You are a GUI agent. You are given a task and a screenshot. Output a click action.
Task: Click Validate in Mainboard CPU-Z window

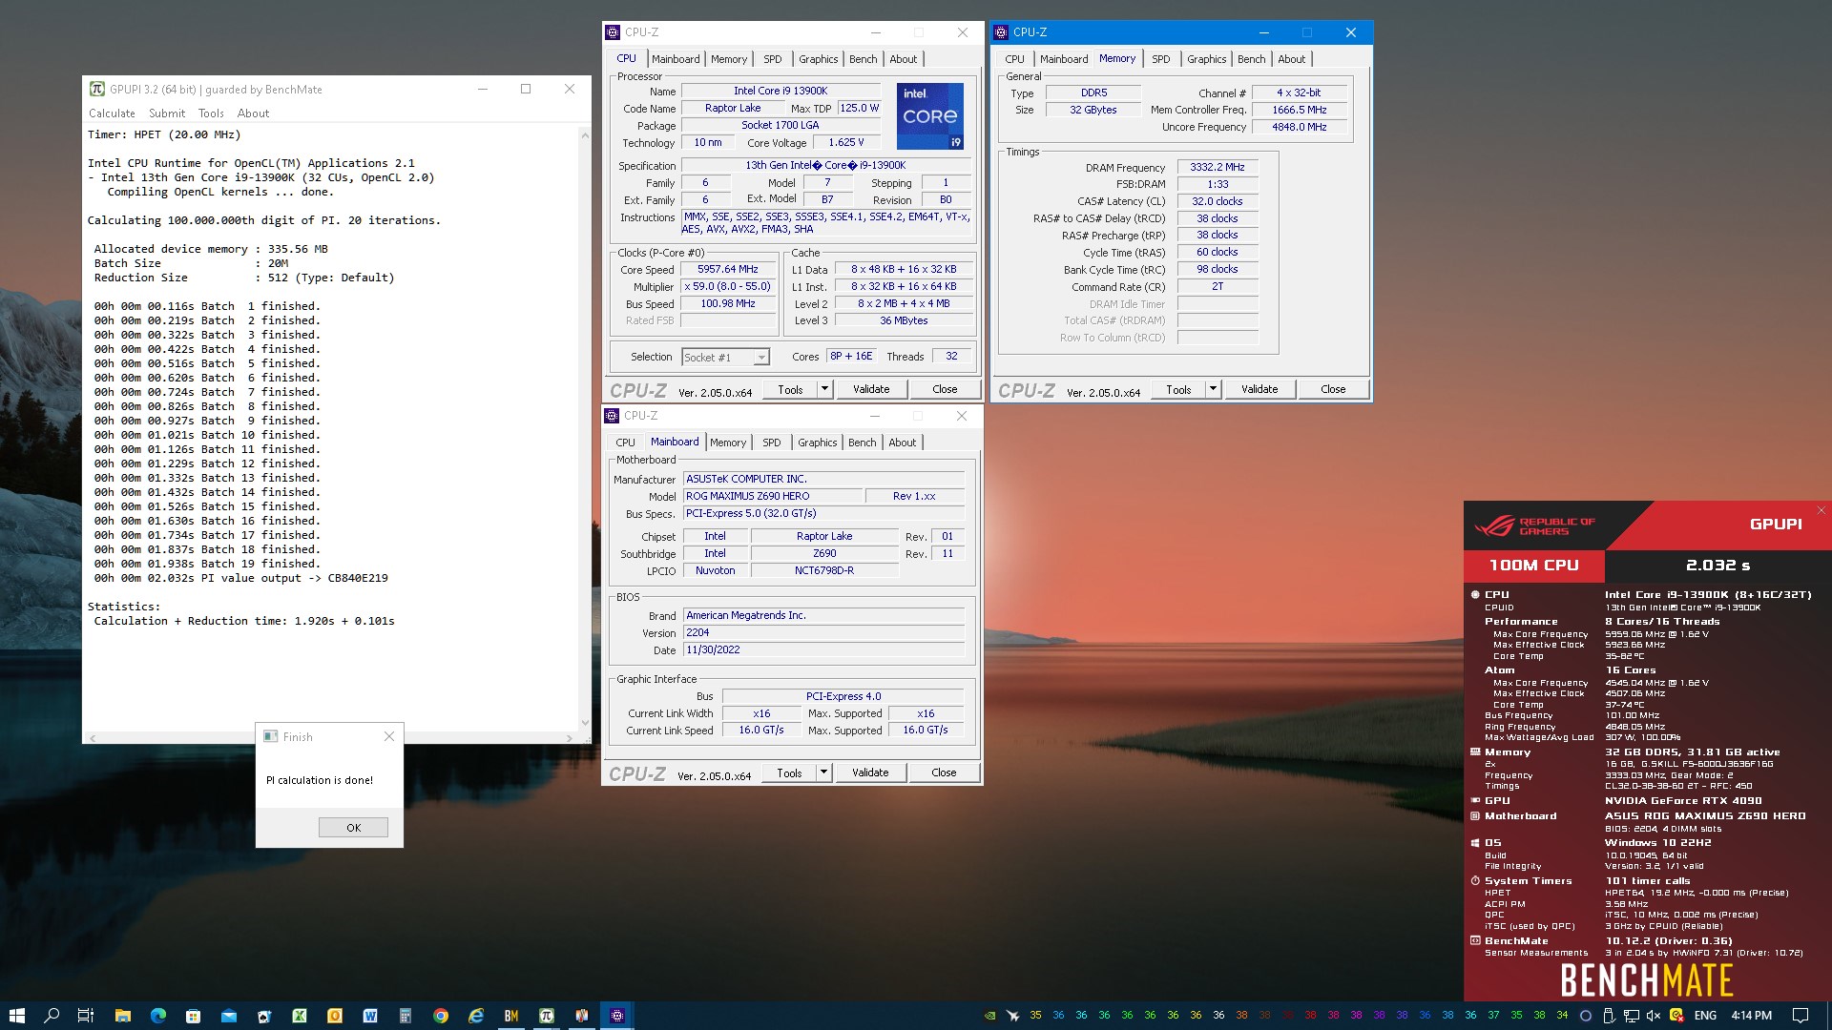point(870,772)
